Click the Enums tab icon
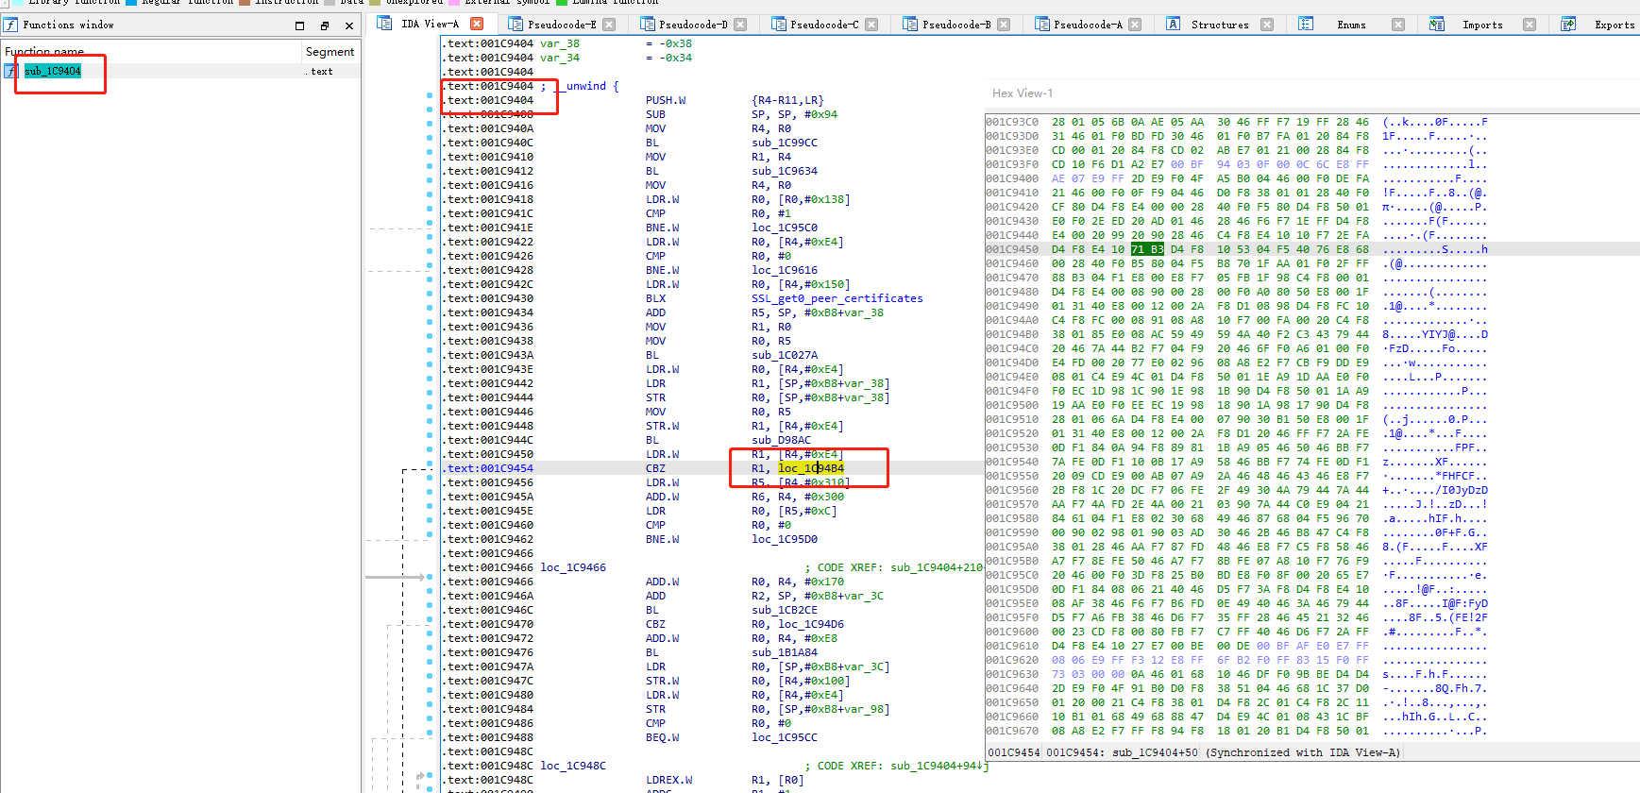1640x793 pixels. point(1306,24)
